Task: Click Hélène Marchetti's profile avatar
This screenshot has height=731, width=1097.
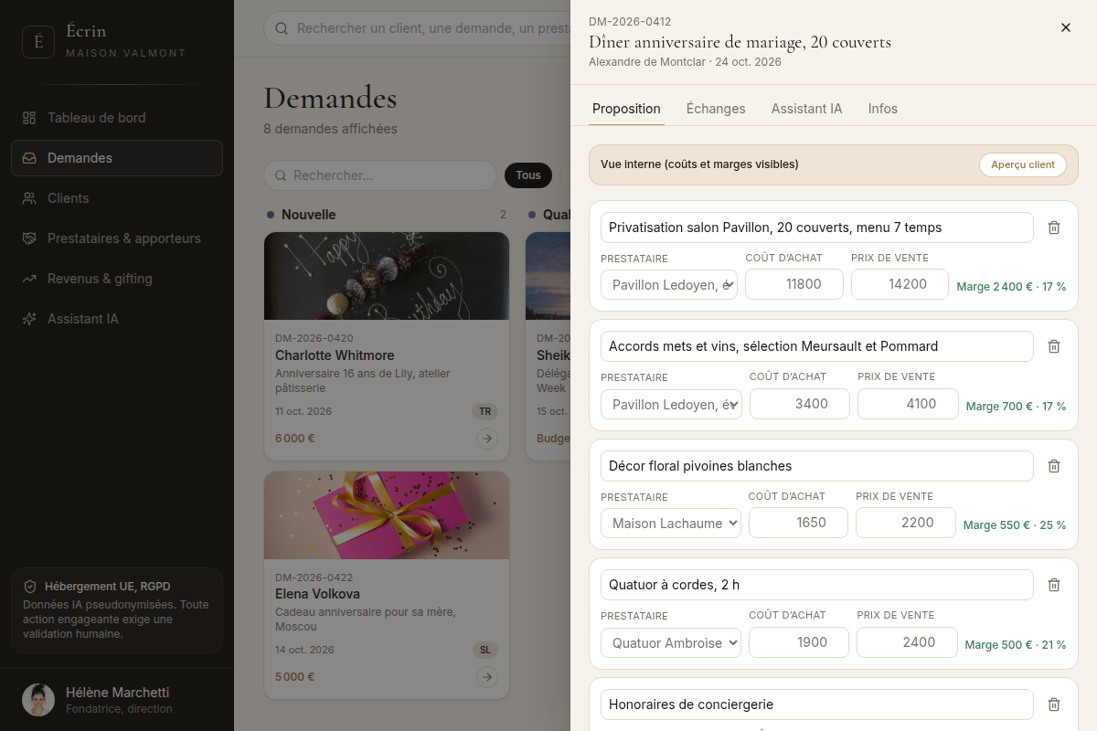Action: pyautogui.click(x=38, y=700)
